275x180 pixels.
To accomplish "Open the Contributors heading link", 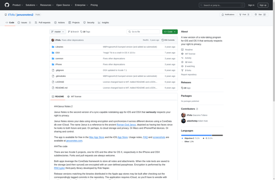I will tap(189, 109).
